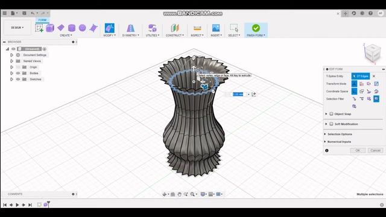This screenshot has width=386, height=217.
Task: Click the Utilities toolbar icon
Action: pos(153,28)
